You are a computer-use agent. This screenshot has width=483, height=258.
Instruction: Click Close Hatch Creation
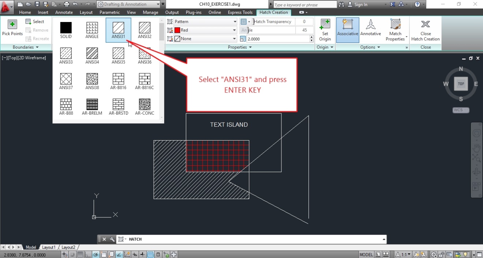[x=425, y=30]
